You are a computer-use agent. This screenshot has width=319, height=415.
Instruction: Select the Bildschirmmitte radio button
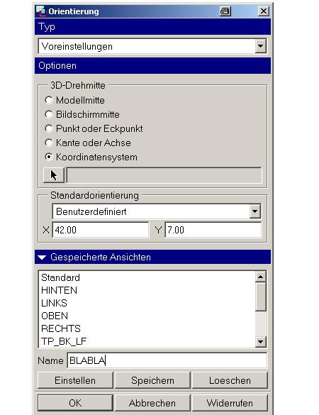[x=49, y=114]
